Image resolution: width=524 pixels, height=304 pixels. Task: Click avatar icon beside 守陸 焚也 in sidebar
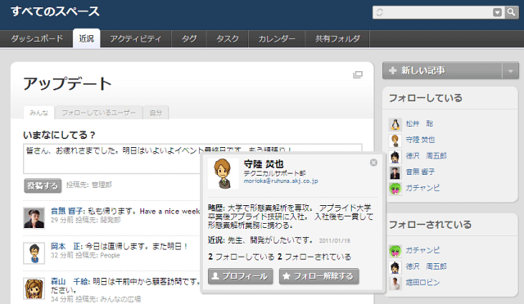[x=395, y=141]
